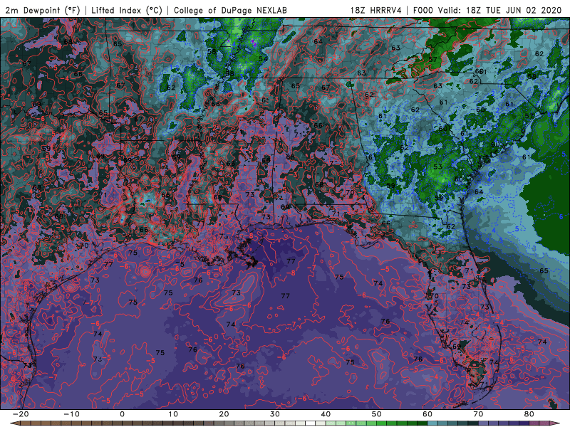Click the '0' colorbar tick label

tap(122, 414)
